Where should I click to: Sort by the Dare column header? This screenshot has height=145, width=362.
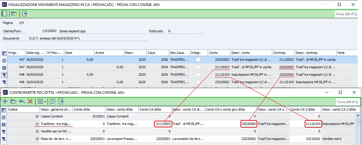tap(79, 53)
